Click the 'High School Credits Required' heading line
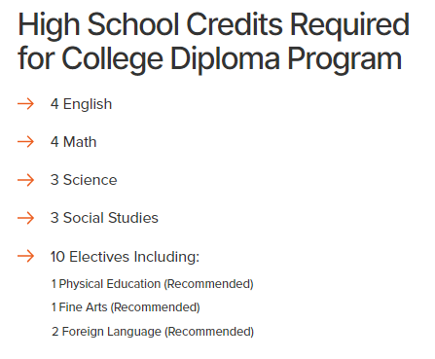The height and width of the screenshot is (359, 435). tap(214, 25)
